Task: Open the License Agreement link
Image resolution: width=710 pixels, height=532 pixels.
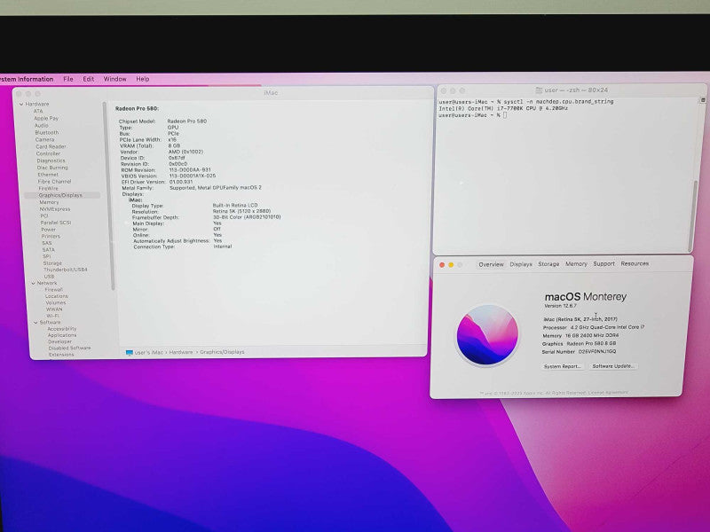Action: click(608, 392)
